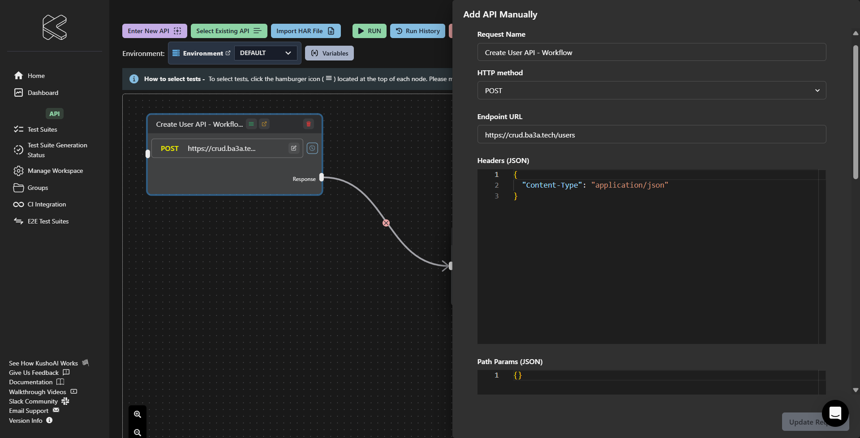Viewport: 860px width, 438px height.
Task: Open the Documentation link
Action: (x=31, y=382)
